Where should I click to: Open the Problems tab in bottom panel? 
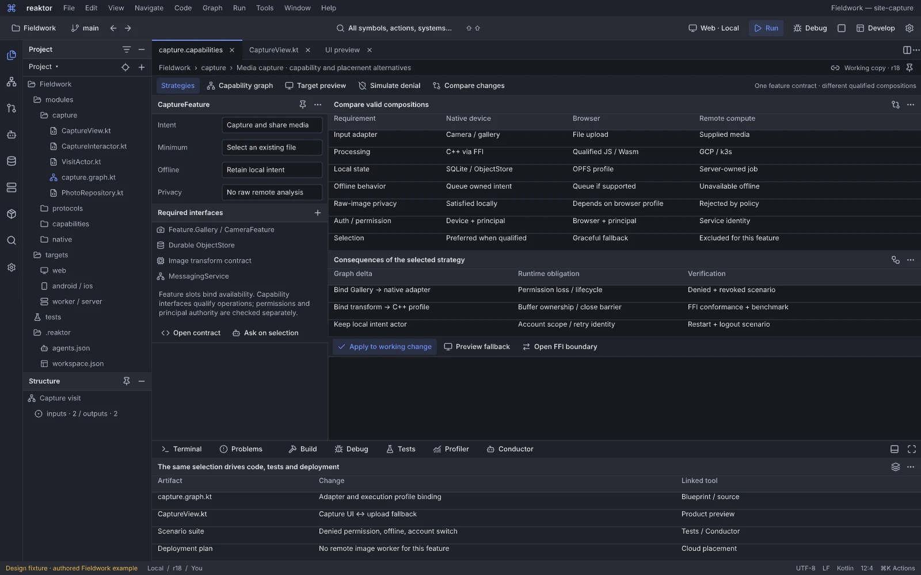click(241, 449)
